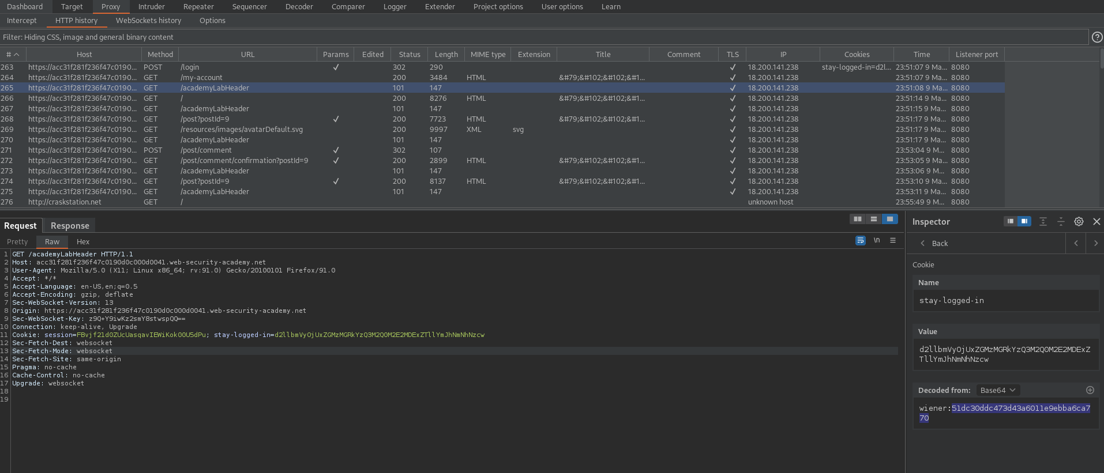Switch message view to Hex
Viewport: 1104px width, 473px height.
[83, 241]
